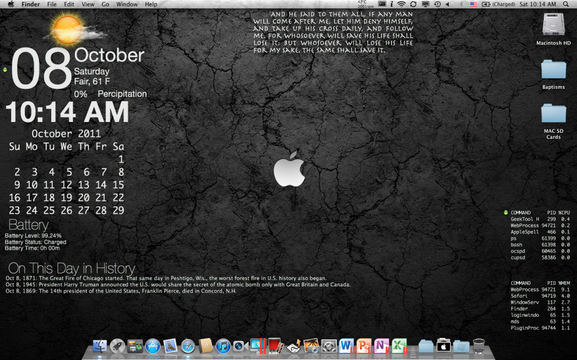Click the Sat 10:14 AM menu bar clock
The width and height of the screenshot is (577, 360).
[x=538, y=4]
